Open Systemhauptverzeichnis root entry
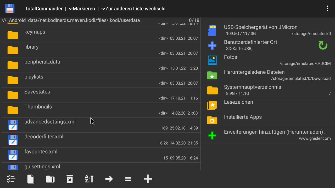Image resolution: width=335 pixels, height=188 pixels. [x=267, y=90]
